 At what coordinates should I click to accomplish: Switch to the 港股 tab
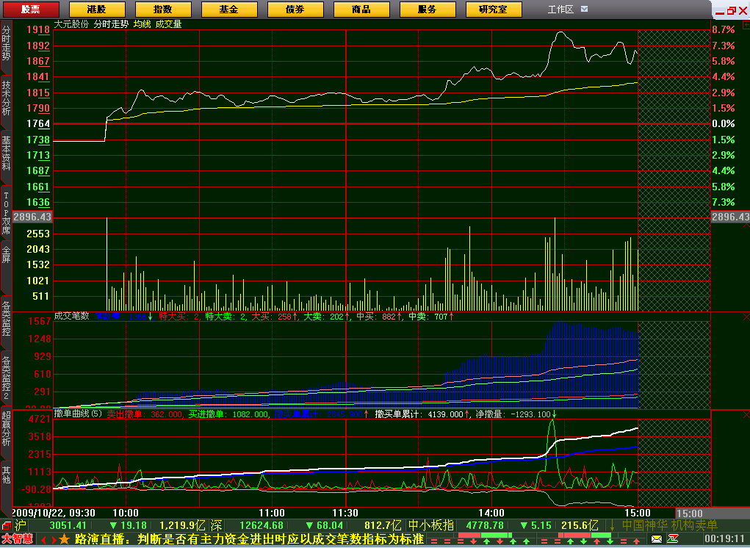tap(97, 10)
